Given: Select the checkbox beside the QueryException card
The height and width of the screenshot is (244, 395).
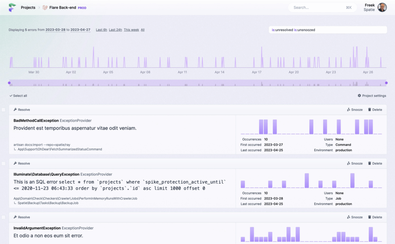Looking at the screenshot, I should 4,163.
